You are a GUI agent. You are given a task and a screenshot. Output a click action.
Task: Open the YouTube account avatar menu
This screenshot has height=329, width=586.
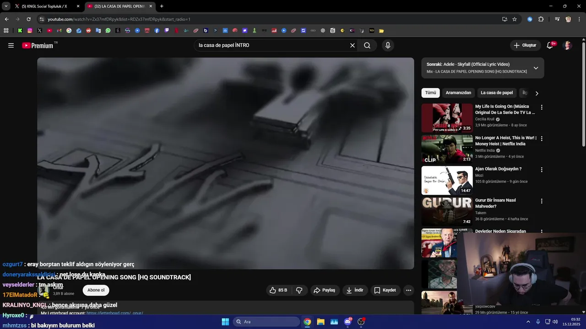tap(568, 45)
